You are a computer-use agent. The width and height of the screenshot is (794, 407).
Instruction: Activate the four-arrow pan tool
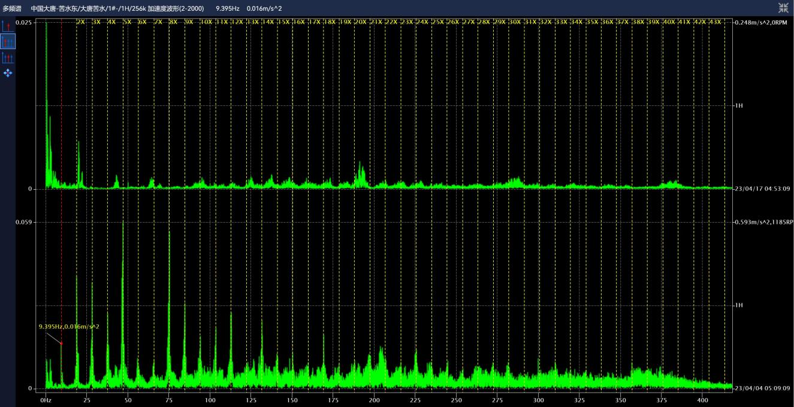point(8,73)
